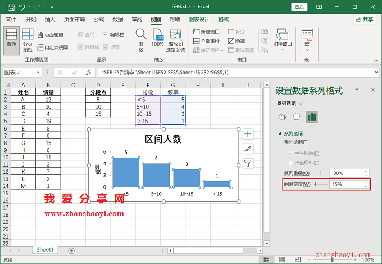Open Ribbon Display Options icon
This screenshot has height=264, width=382.
coord(319,7)
